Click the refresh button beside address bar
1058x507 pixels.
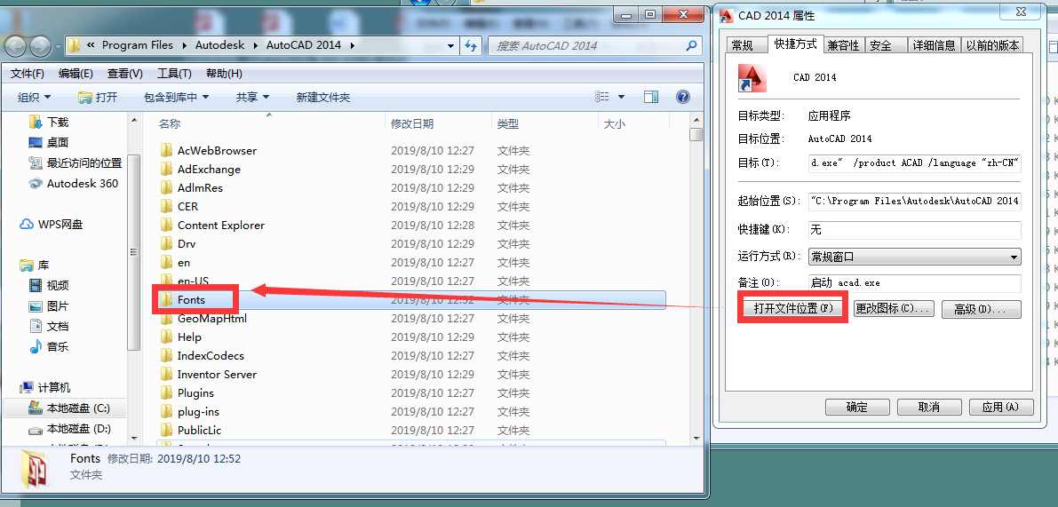[472, 45]
